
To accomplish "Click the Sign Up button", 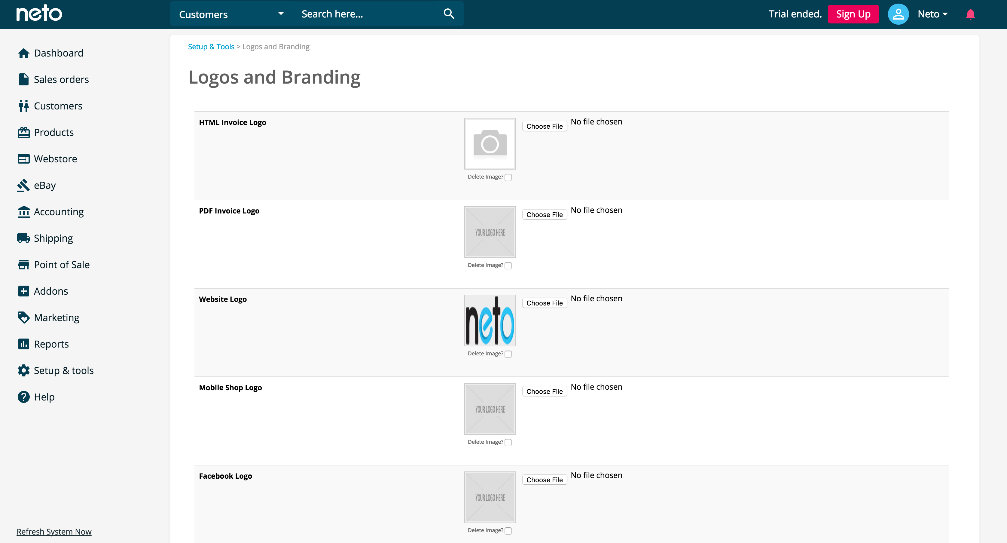I will (853, 14).
